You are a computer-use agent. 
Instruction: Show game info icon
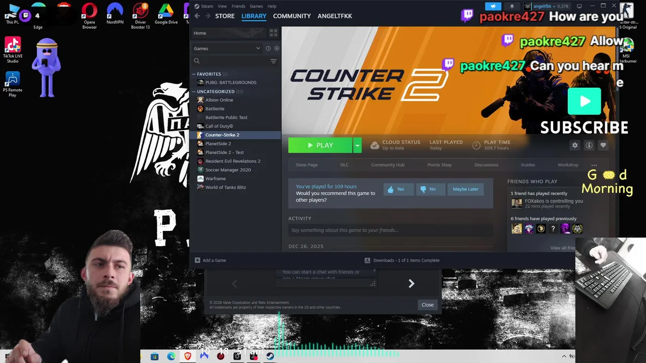[589, 145]
